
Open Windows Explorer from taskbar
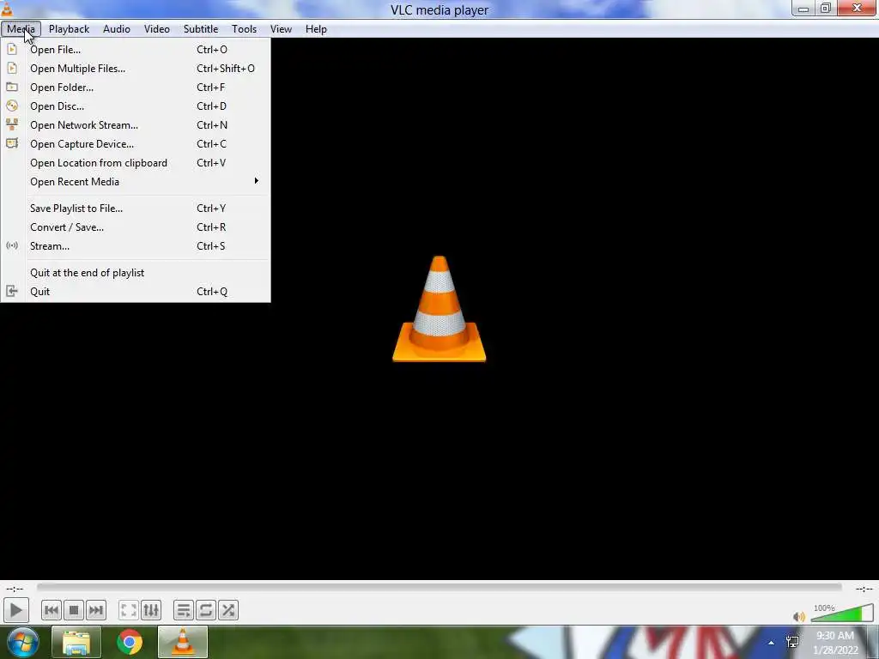point(76,643)
